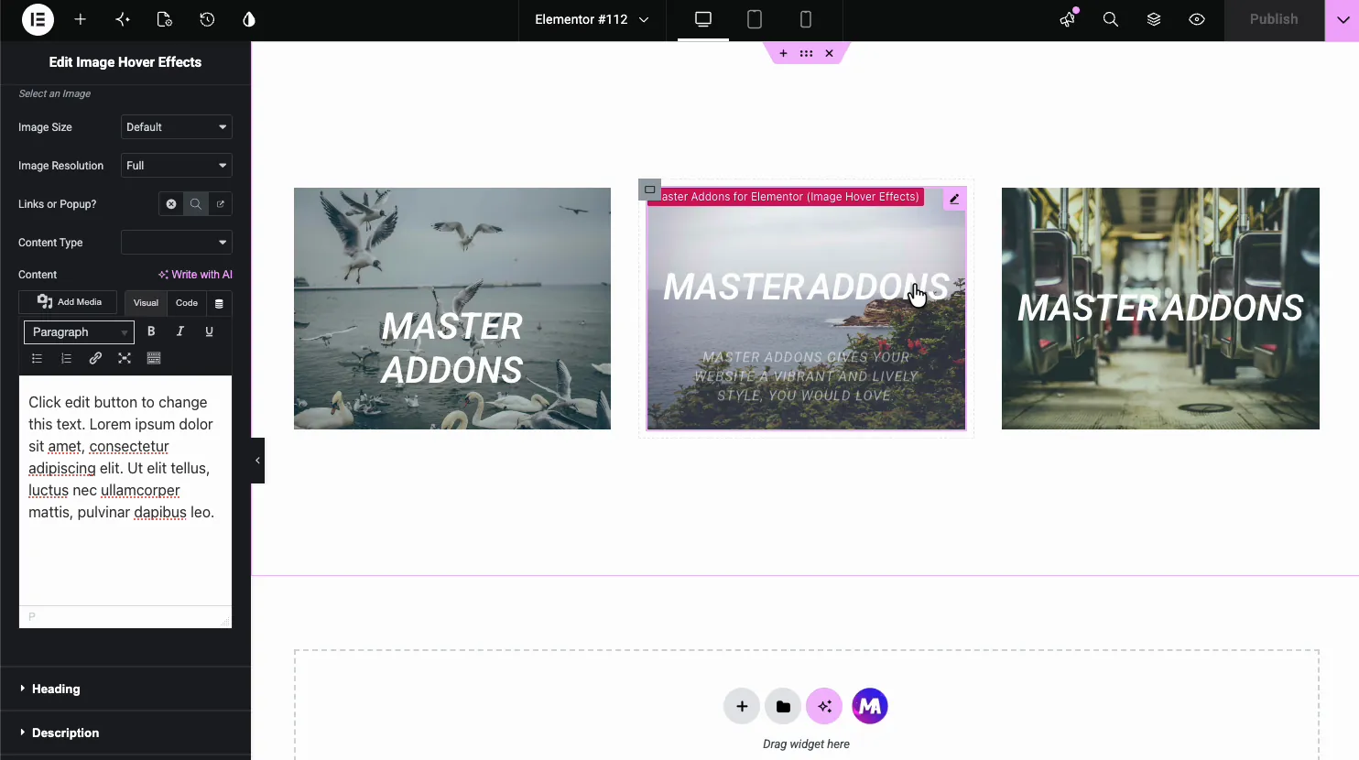The width and height of the screenshot is (1359, 760).
Task: Click the AI sparkle build button
Action: (824, 706)
